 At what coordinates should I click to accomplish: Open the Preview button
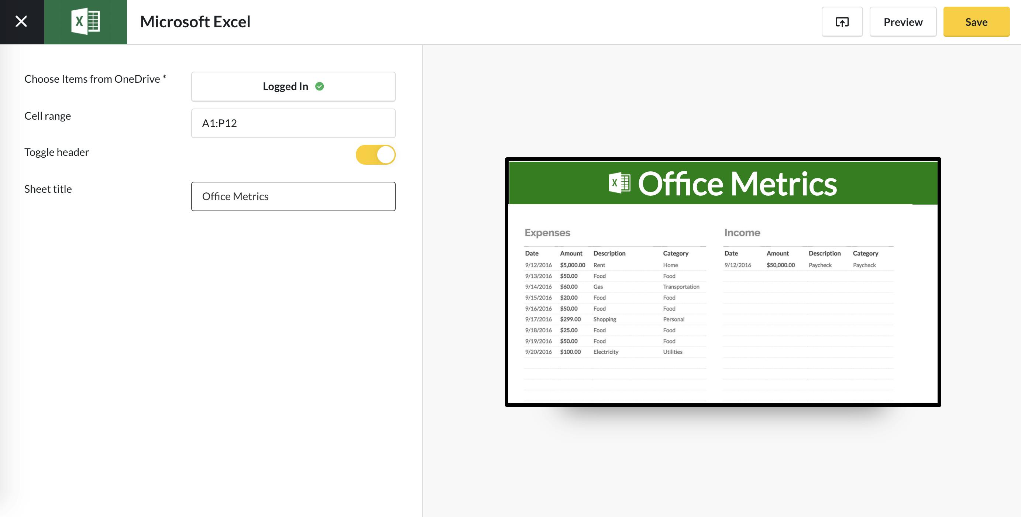903,22
